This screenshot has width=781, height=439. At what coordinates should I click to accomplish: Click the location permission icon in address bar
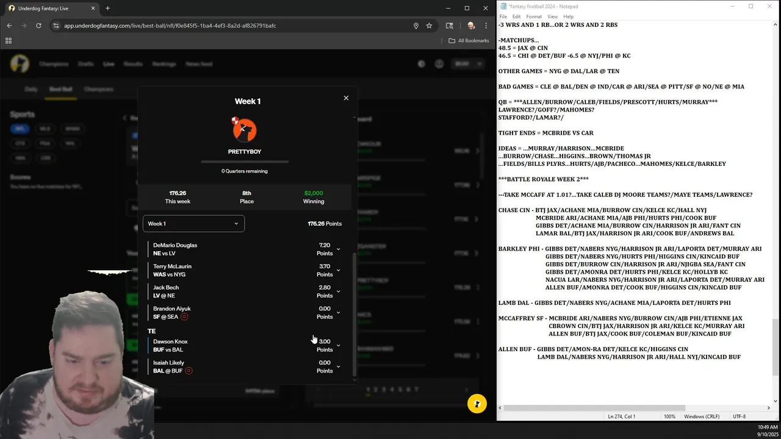(416, 26)
